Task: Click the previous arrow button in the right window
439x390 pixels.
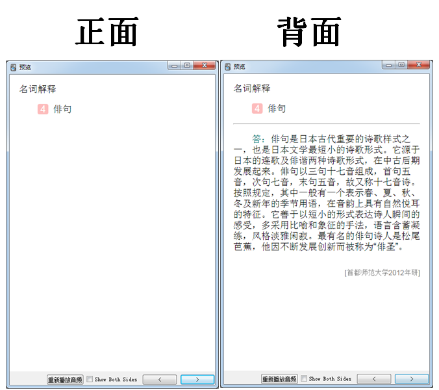Action: pos(374,379)
